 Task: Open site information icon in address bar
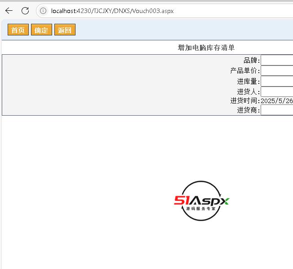coord(43,11)
